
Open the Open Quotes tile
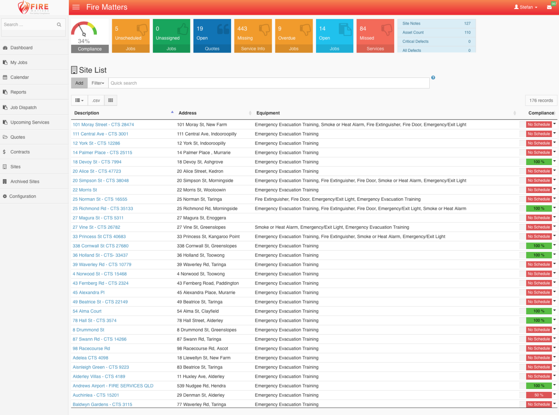click(x=212, y=36)
